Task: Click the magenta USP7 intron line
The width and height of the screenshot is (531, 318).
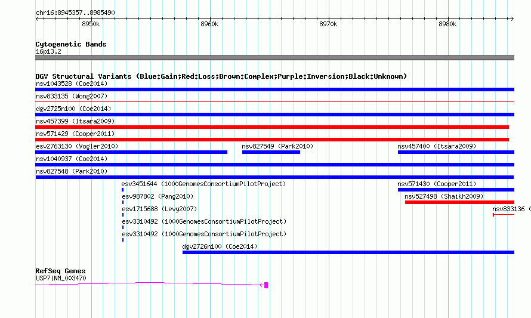Action: 149,283
